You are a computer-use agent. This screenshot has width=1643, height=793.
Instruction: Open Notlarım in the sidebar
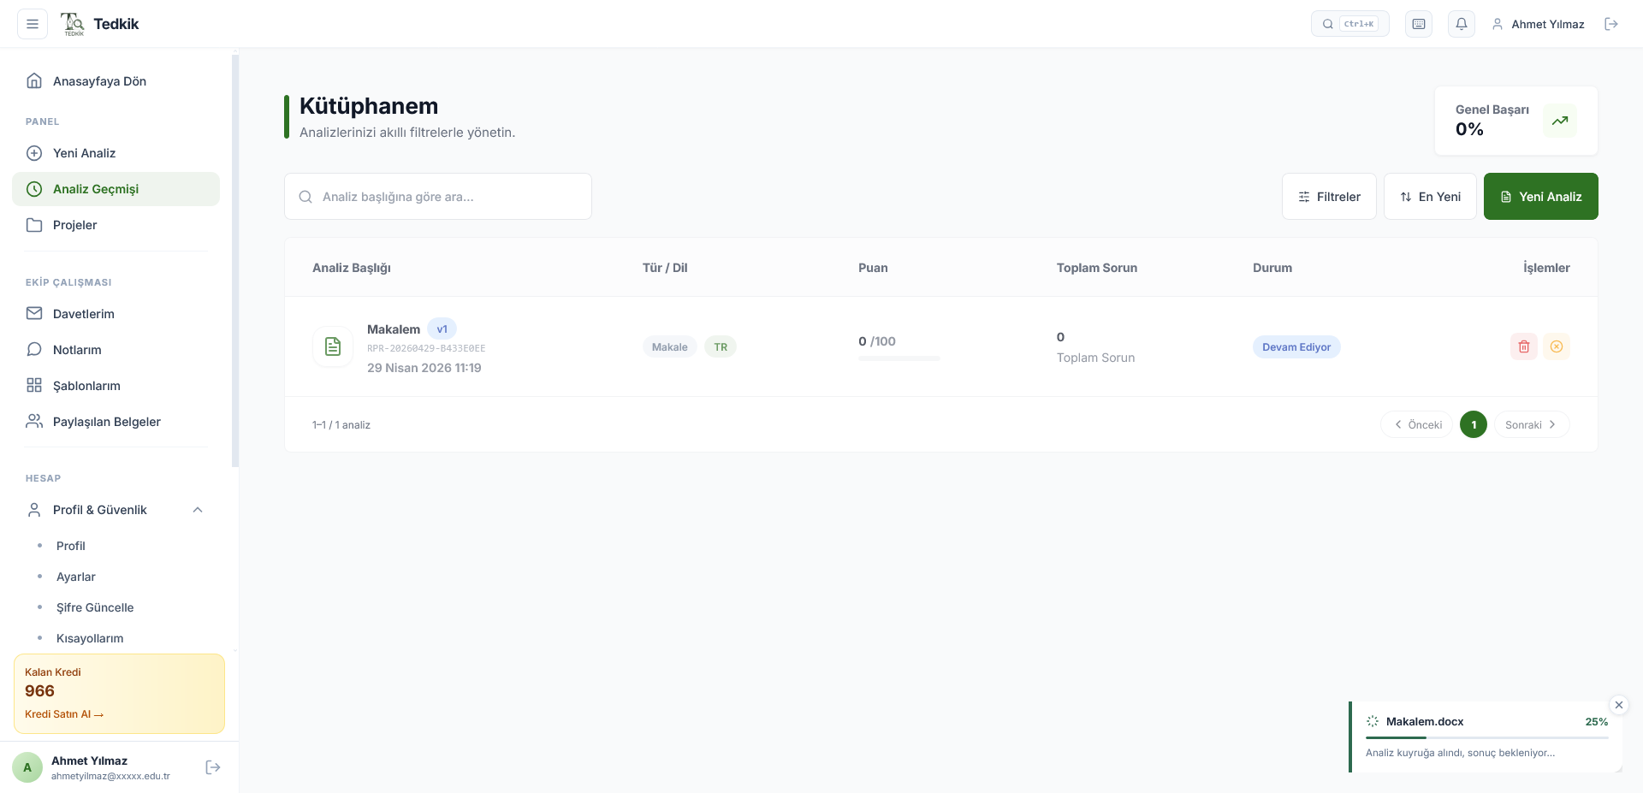[116, 350]
